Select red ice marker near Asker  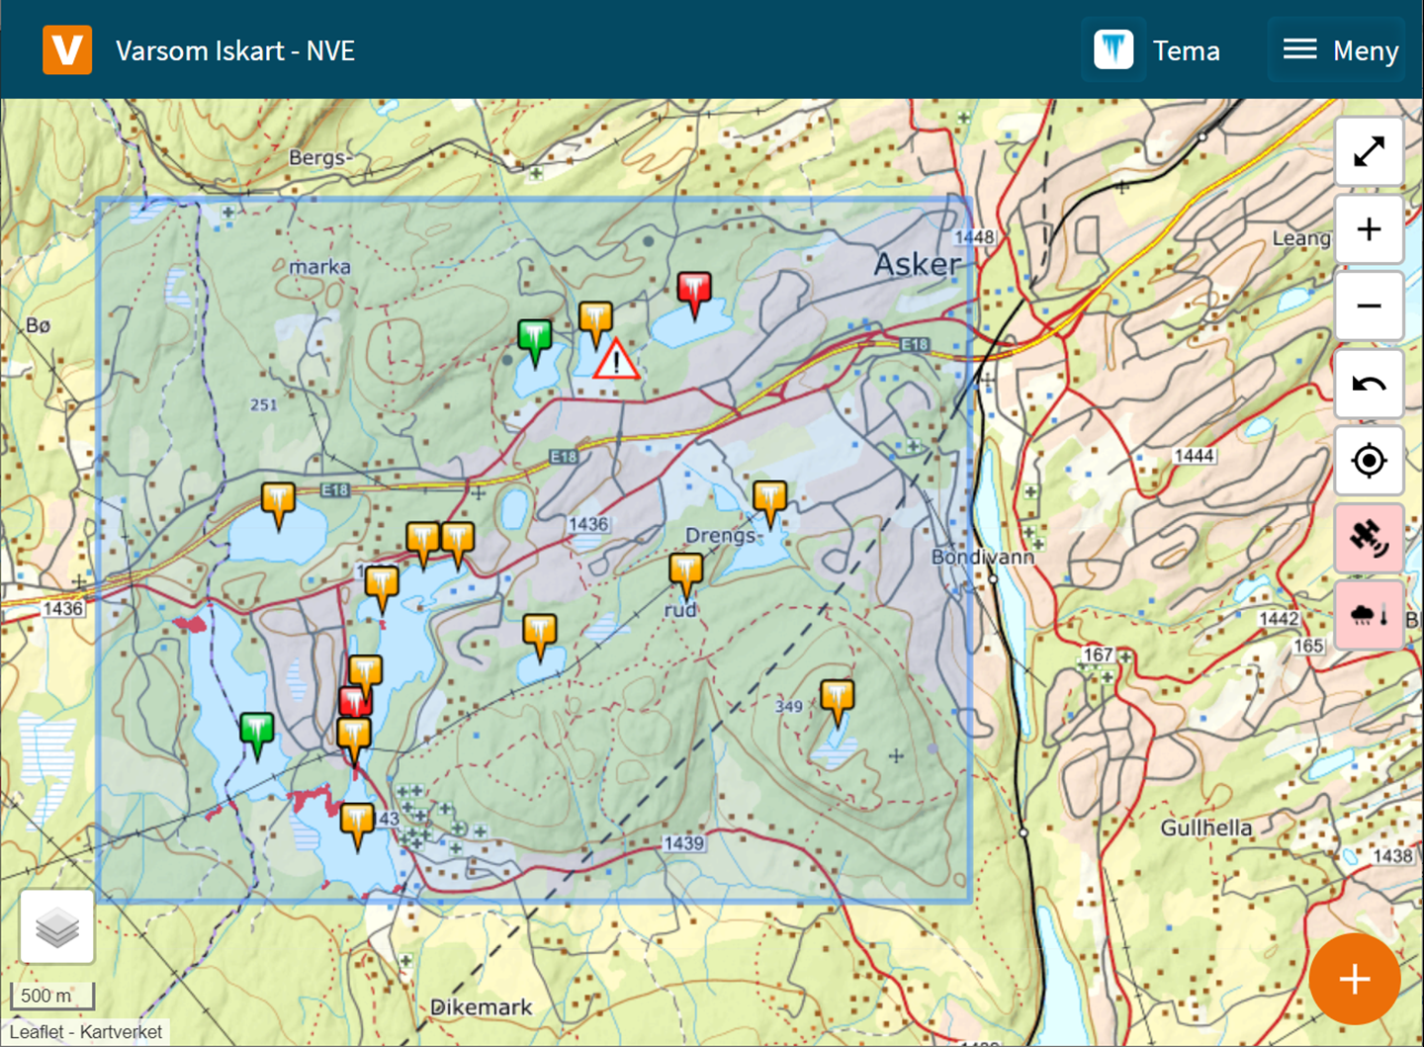click(x=694, y=291)
